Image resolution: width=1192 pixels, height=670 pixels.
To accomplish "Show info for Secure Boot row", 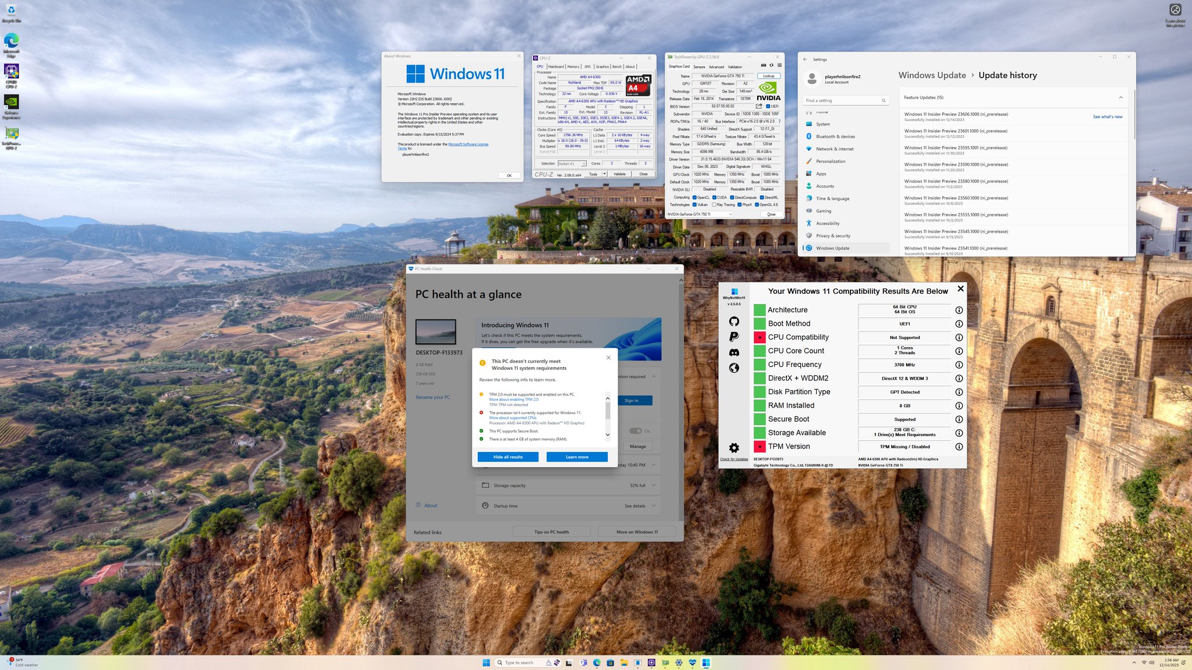I will click(x=959, y=419).
